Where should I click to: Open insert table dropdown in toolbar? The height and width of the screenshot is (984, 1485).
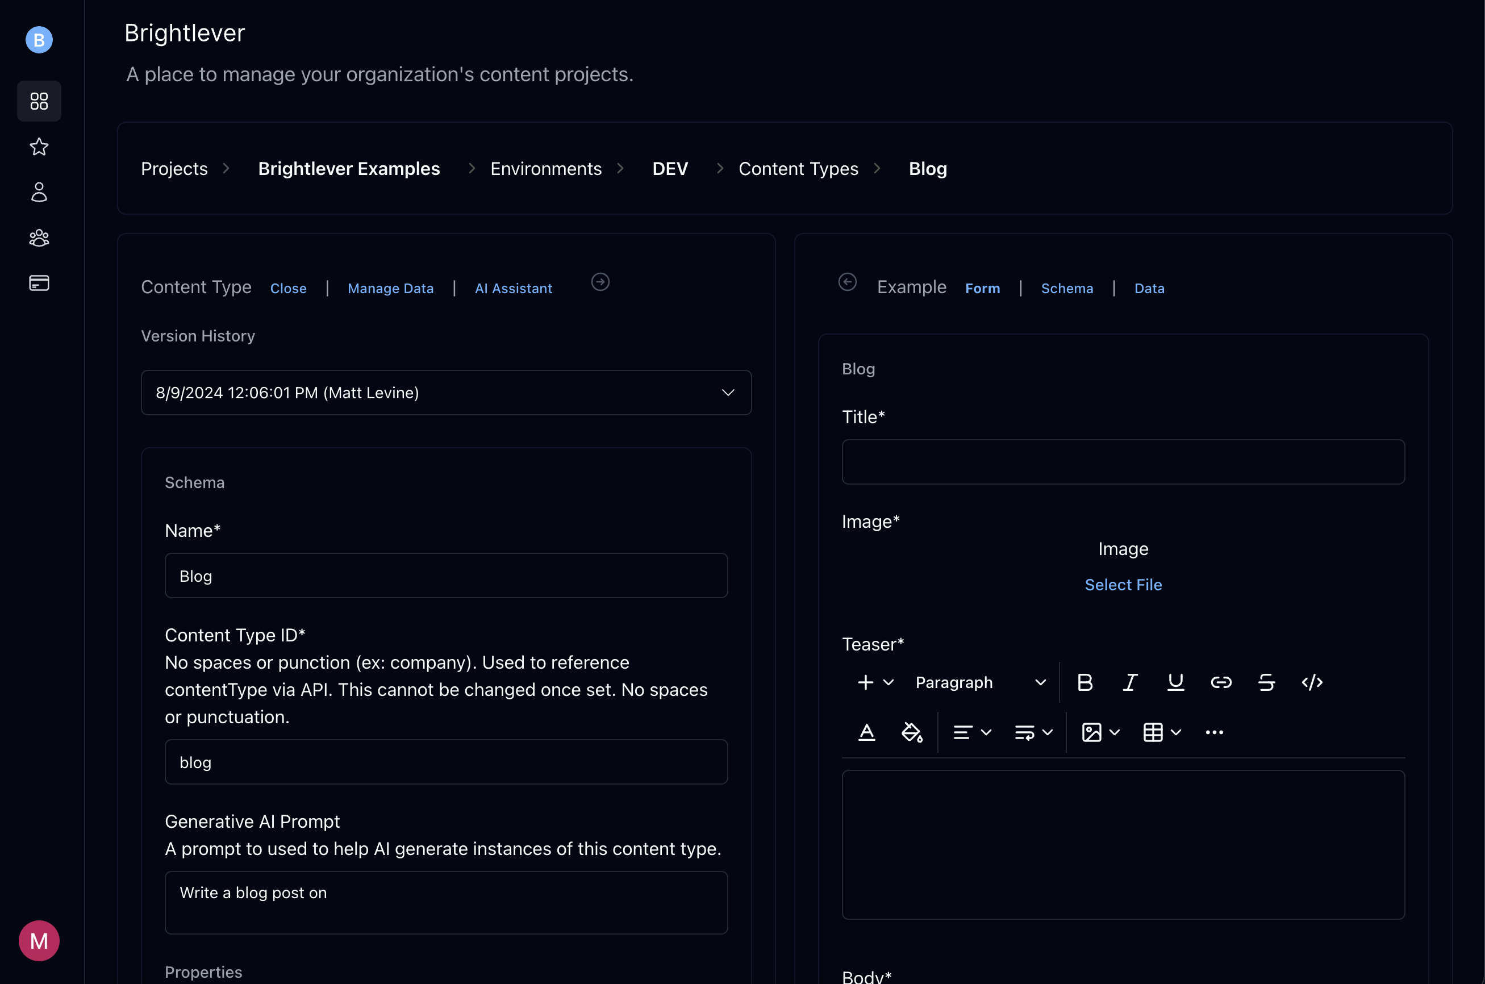point(1162,732)
